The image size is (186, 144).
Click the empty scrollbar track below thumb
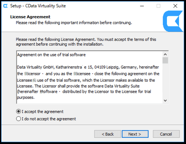165,81
